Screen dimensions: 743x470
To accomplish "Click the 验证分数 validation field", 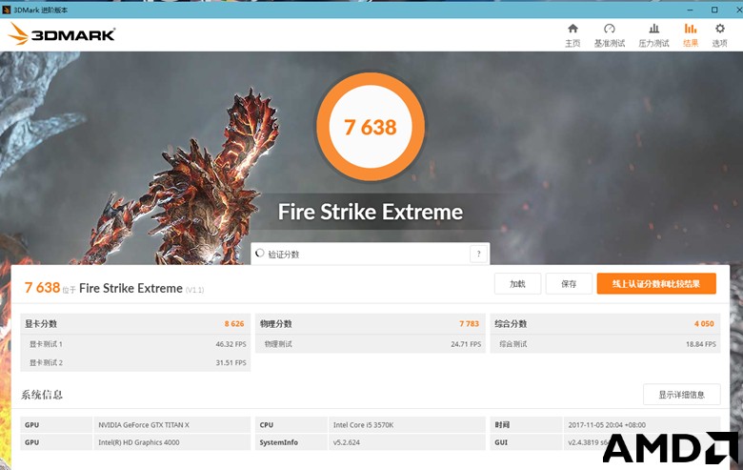I will click(x=371, y=255).
